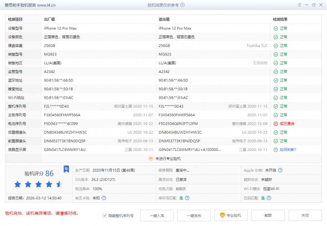
Task: Open the title bar list menu icon
Action: 299,5
